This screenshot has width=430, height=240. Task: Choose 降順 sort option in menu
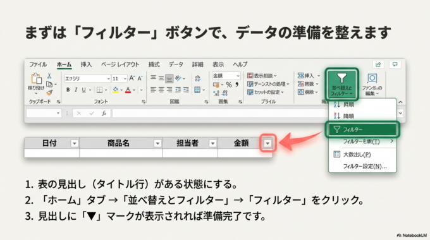(x=362, y=116)
